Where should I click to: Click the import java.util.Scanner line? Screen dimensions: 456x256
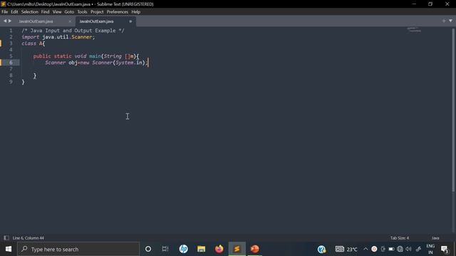58,37
